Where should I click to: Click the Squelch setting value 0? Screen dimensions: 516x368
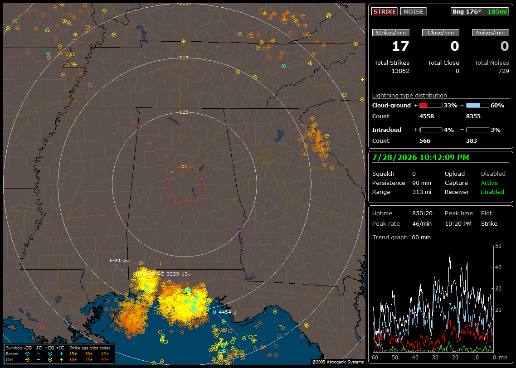coord(414,174)
